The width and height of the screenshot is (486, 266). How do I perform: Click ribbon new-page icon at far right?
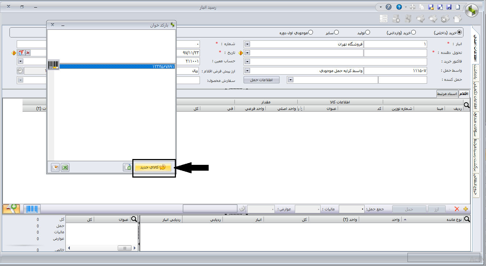457,19
